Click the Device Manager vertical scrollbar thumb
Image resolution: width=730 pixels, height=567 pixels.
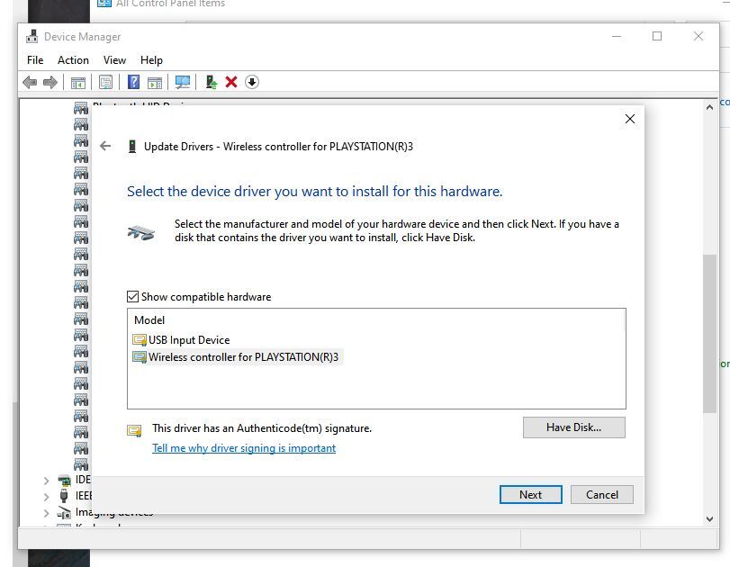(709, 333)
